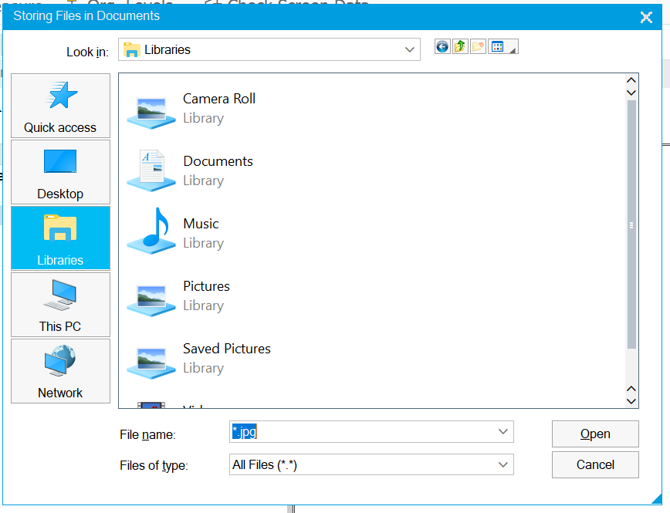Open This PC in the places bar
The width and height of the screenshot is (670, 513).
pos(60,305)
